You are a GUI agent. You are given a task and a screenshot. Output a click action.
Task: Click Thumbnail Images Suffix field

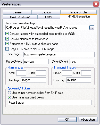tap(86, 73)
